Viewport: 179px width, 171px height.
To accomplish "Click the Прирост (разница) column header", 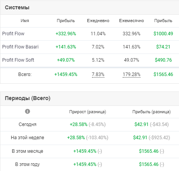I will point(88,112).
